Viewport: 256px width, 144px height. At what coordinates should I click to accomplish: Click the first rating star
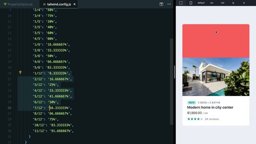[x=189, y=119]
